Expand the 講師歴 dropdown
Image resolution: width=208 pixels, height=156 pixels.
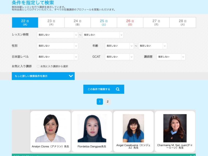pyautogui.click(x=171, y=57)
